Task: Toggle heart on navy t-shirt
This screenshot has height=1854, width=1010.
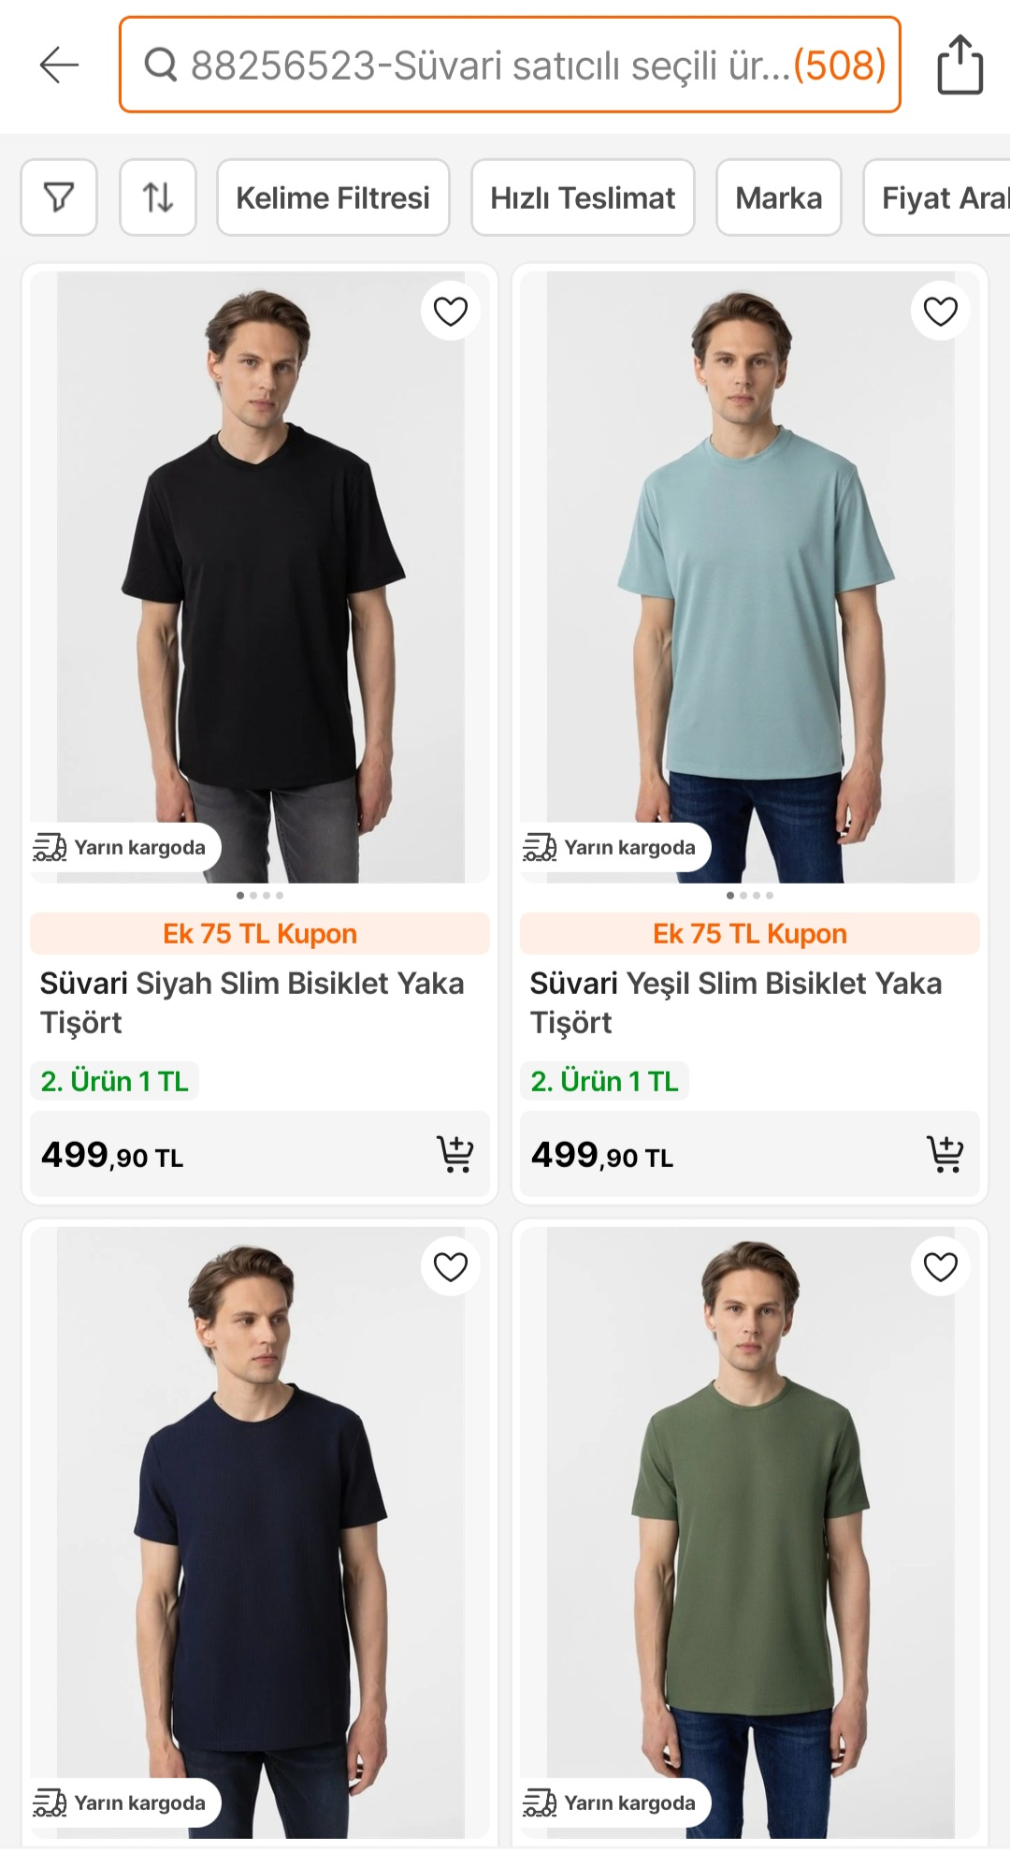Action: (451, 1266)
